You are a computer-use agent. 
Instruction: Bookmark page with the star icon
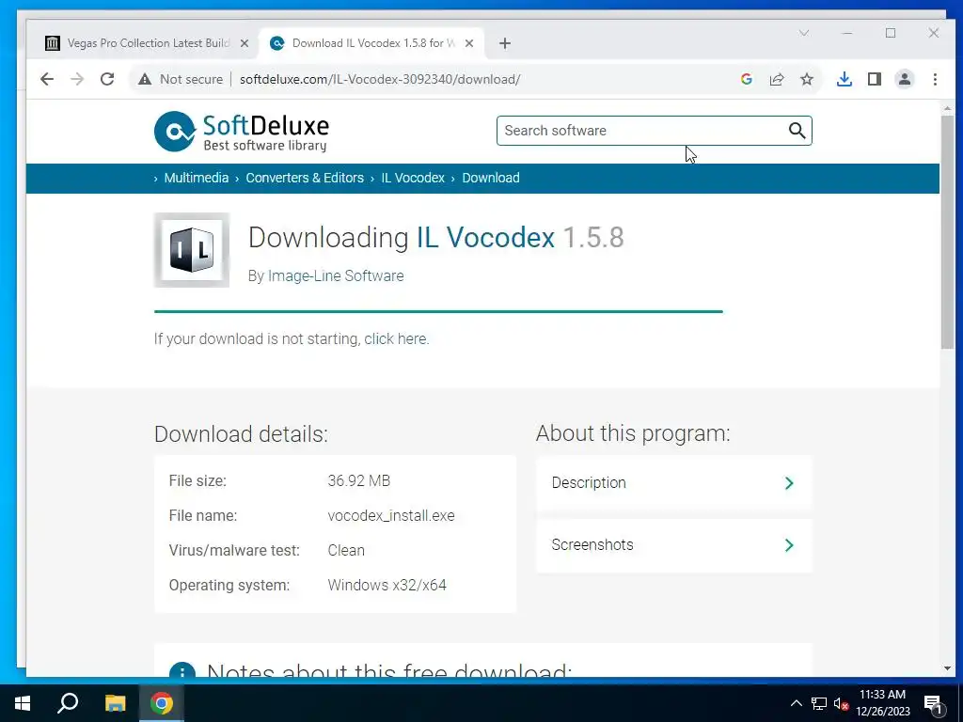807,79
